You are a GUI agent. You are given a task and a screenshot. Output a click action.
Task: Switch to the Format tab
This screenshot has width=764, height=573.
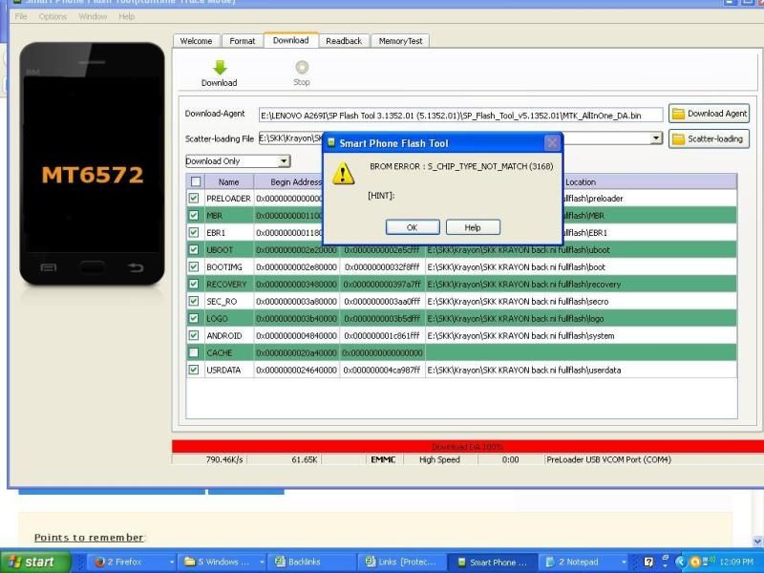tap(243, 41)
